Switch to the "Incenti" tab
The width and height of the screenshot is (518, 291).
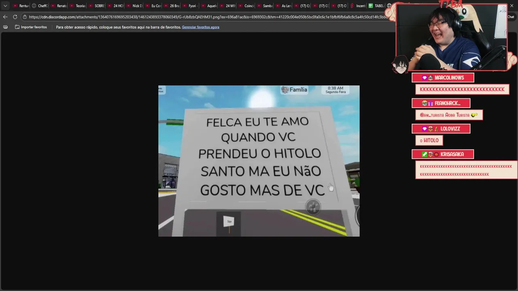[x=358, y=6]
